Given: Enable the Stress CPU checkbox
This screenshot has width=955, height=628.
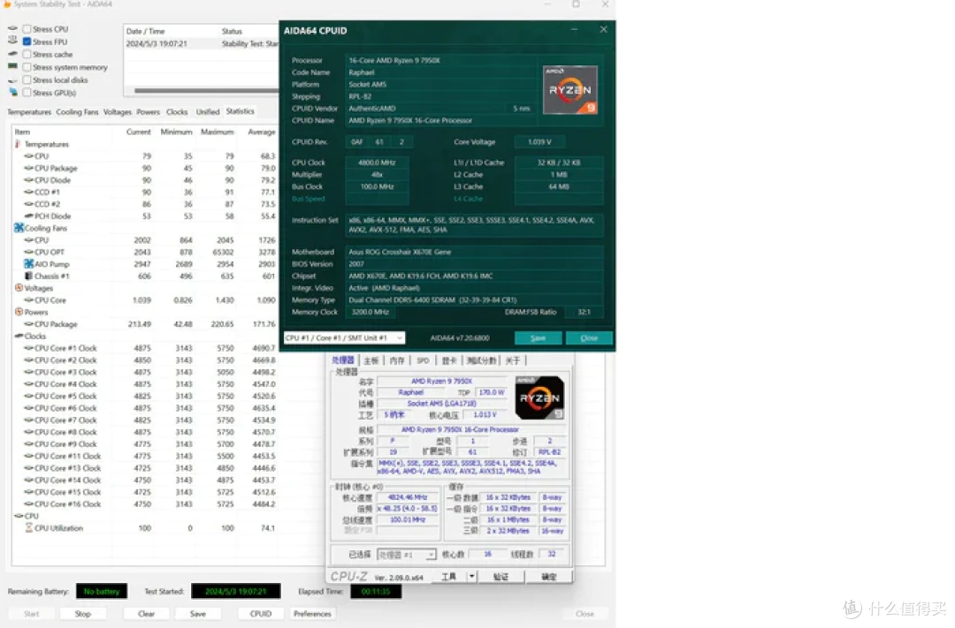Looking at the screenshot, I should 27,28.
